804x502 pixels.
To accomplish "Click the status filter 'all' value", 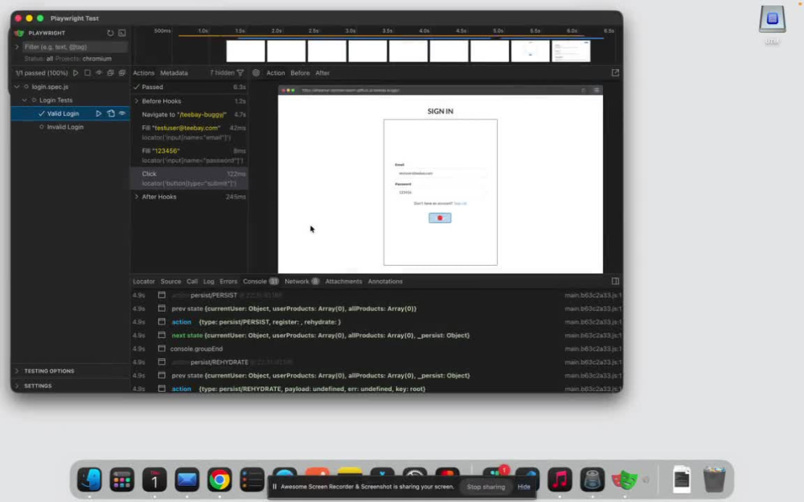I will point(50,59).
